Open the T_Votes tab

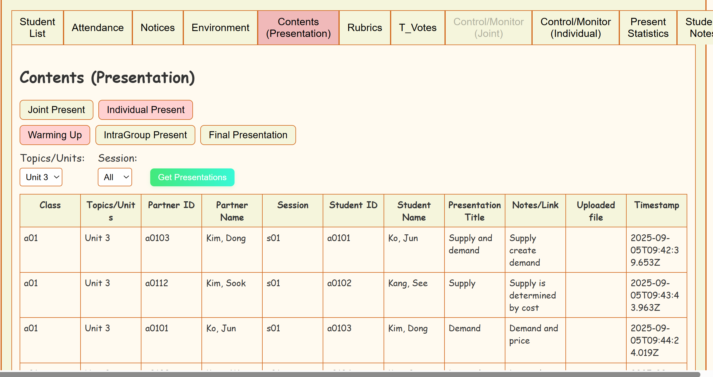(x=418, y=28)
